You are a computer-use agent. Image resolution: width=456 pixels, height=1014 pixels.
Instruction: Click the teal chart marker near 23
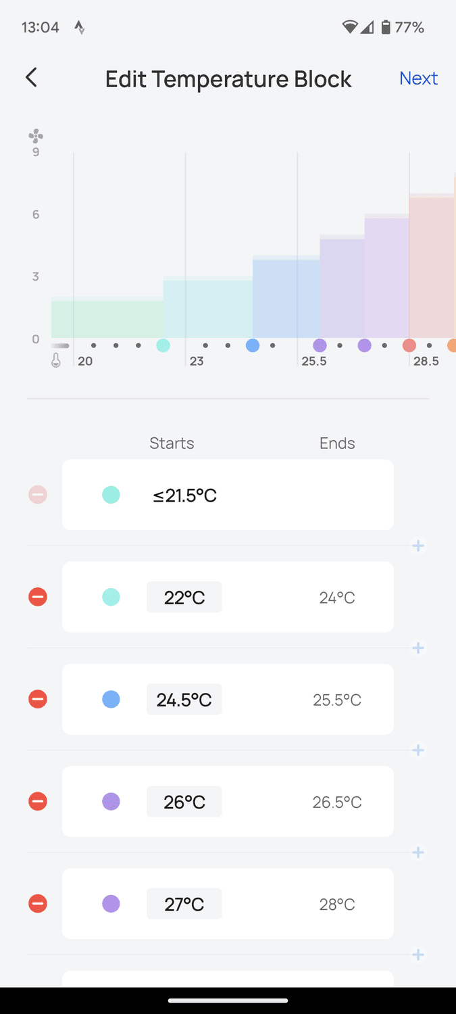tap(163, 345)
